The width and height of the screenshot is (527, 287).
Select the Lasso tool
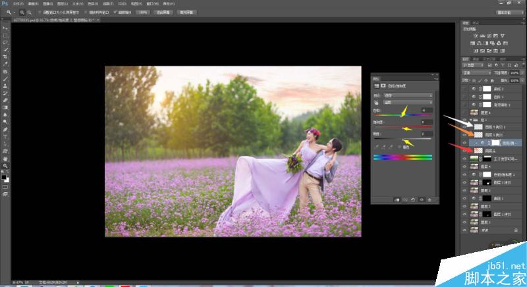pyautogui.click(x=5, y=43)
